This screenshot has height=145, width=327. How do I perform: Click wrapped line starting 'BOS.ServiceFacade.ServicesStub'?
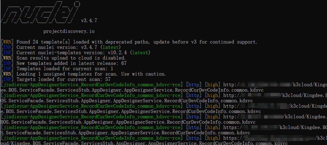click(x=128, y=122)
